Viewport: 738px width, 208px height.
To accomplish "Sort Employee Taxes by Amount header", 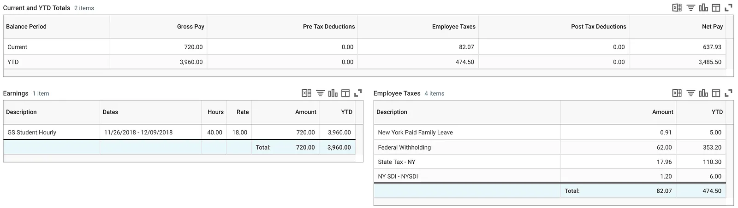I will coord(619,112).
